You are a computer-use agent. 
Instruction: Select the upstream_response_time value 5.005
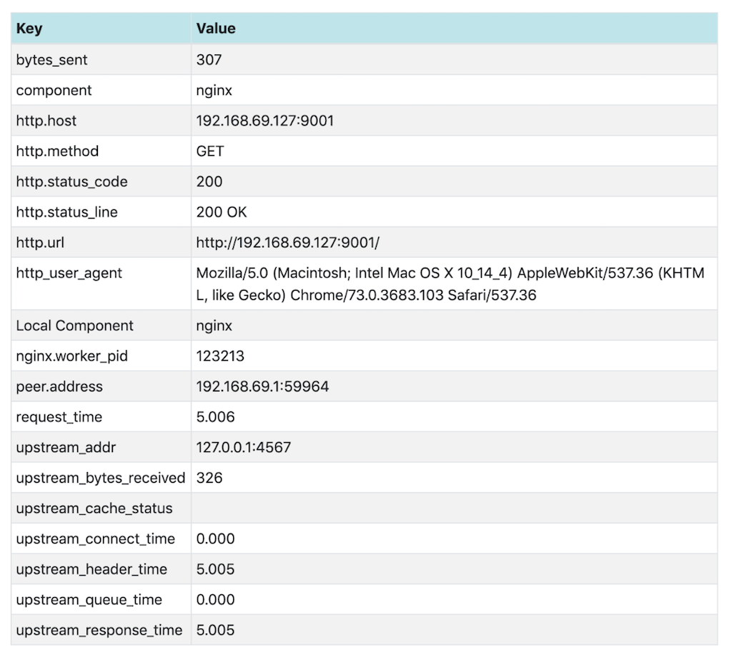pyautogui.click(x=215, y=630)
